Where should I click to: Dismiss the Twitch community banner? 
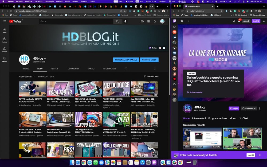pos(260,155)
